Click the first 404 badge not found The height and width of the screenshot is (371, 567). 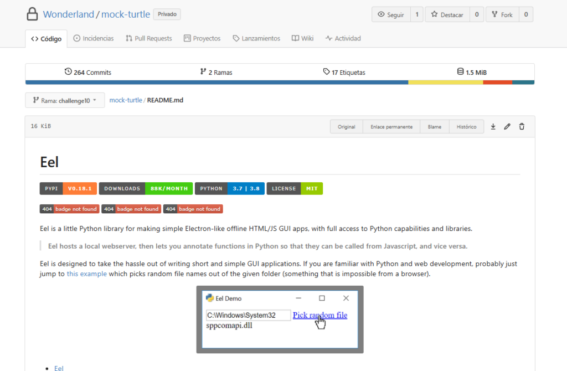pos(69,209)
